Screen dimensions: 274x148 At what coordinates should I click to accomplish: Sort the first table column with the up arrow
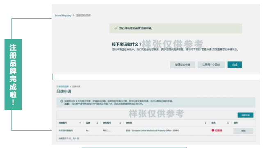coord(80,123)
